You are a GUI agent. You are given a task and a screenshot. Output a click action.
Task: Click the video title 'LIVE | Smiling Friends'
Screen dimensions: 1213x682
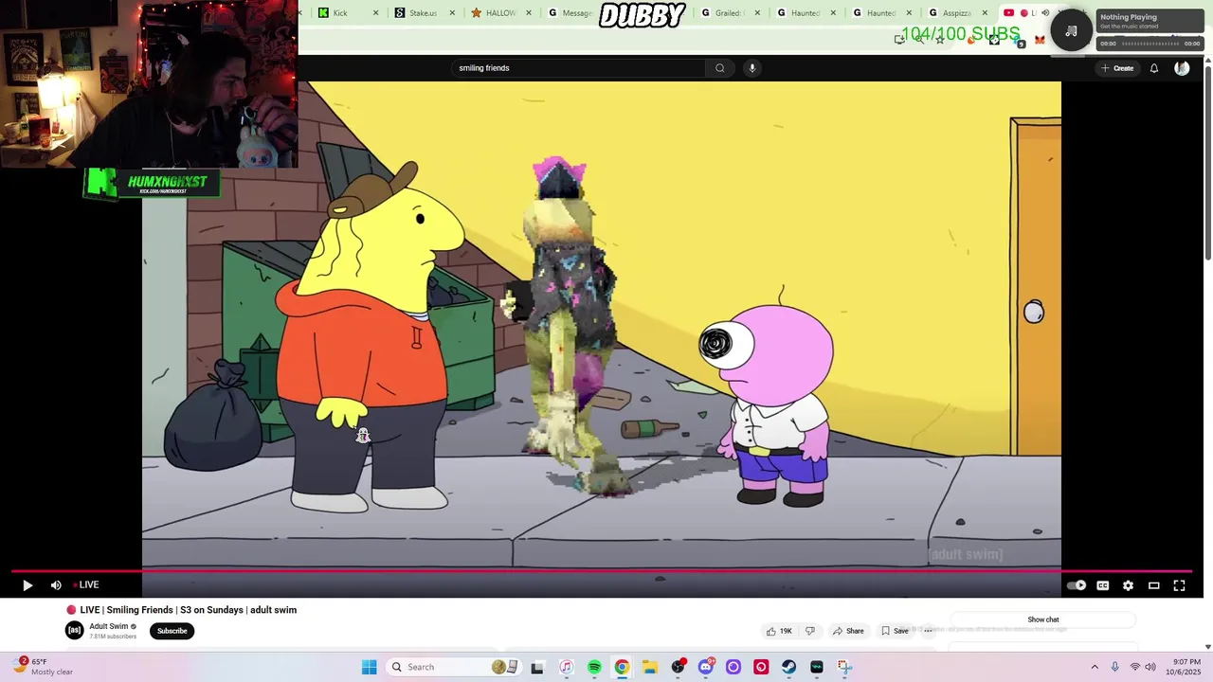[x=181, y=610]
